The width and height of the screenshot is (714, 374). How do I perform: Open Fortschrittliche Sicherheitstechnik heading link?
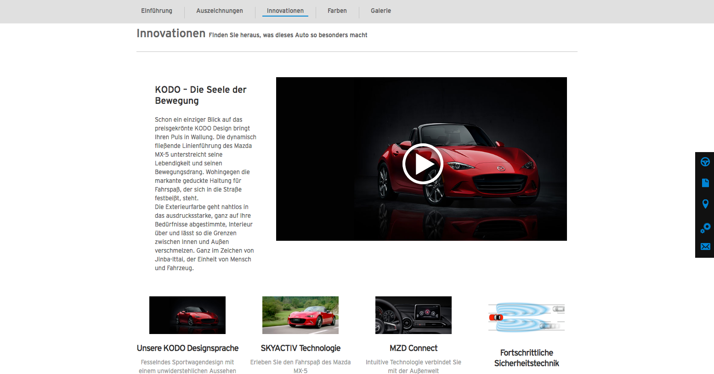[x=527, y=358]
